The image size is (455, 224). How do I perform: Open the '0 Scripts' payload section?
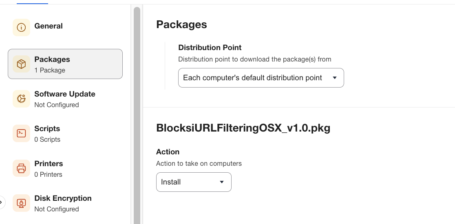coord(47,139)
